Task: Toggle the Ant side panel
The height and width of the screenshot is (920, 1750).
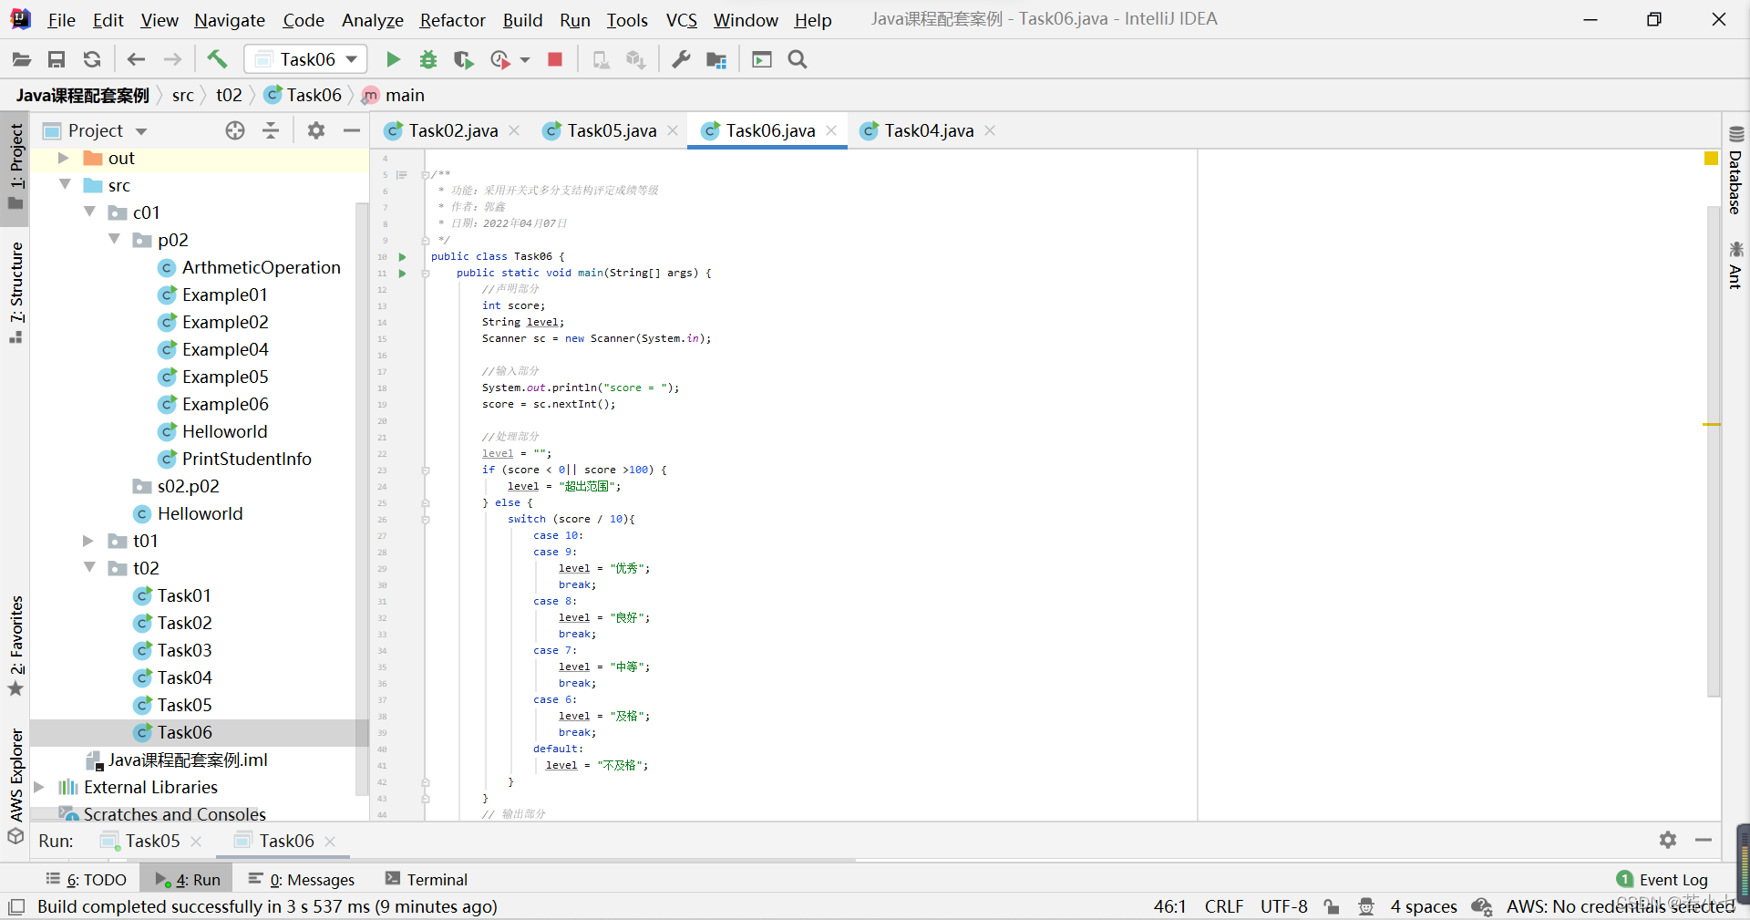Action: pyautogui.click(x=1735, y=265)
